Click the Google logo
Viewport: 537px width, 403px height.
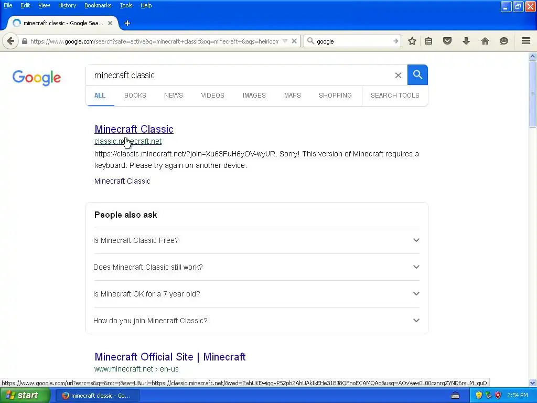pyautogui.click(x=37, y=78)
